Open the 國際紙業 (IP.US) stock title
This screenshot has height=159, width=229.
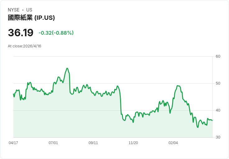pos(31,18)
